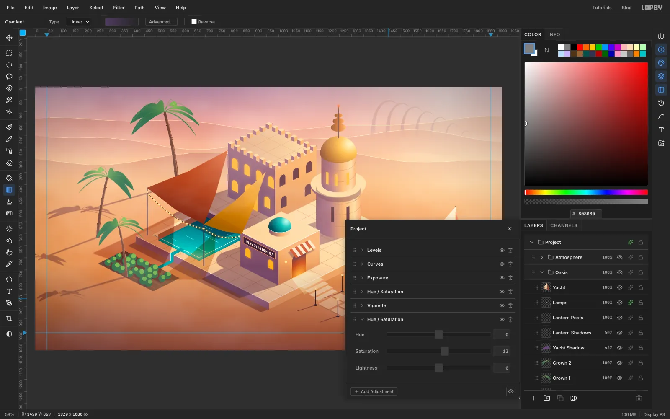Collapse the Project root folder

coord(532,242)
